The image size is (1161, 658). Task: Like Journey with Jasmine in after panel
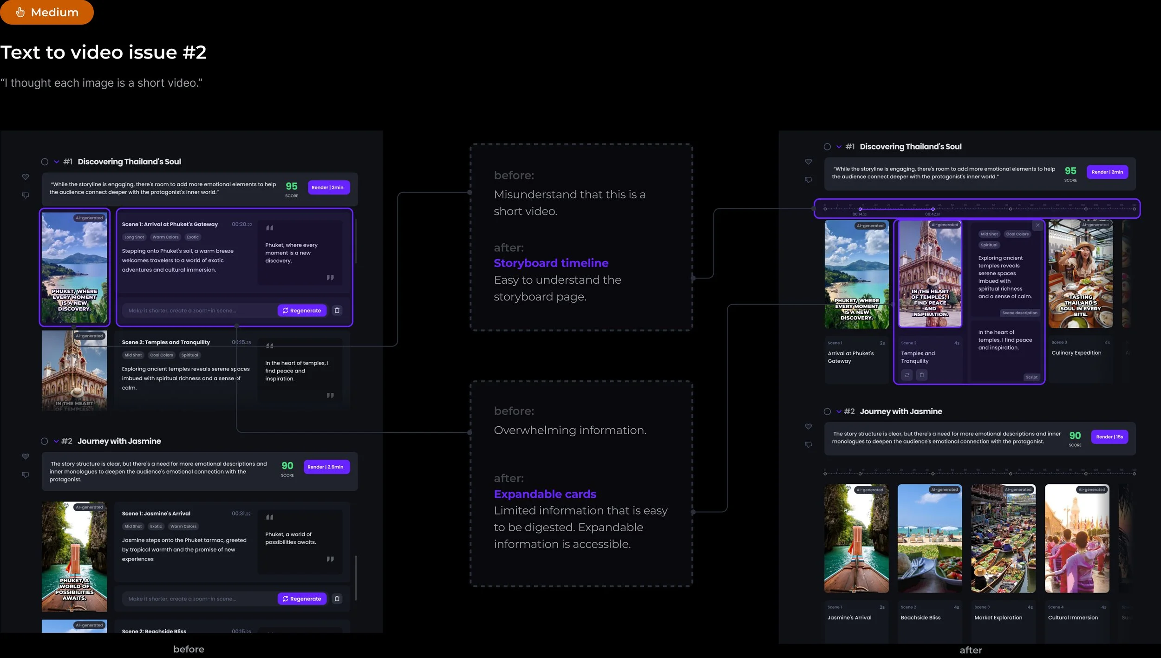coord(808,426)
